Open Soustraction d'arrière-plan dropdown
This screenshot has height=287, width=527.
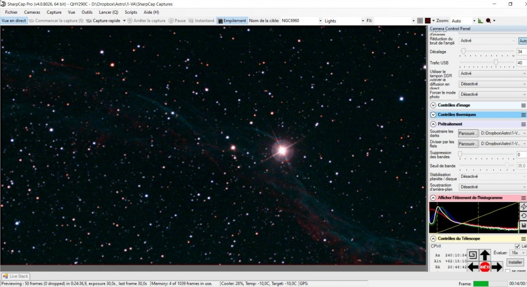pyautogui.click(x=493, y=187)
